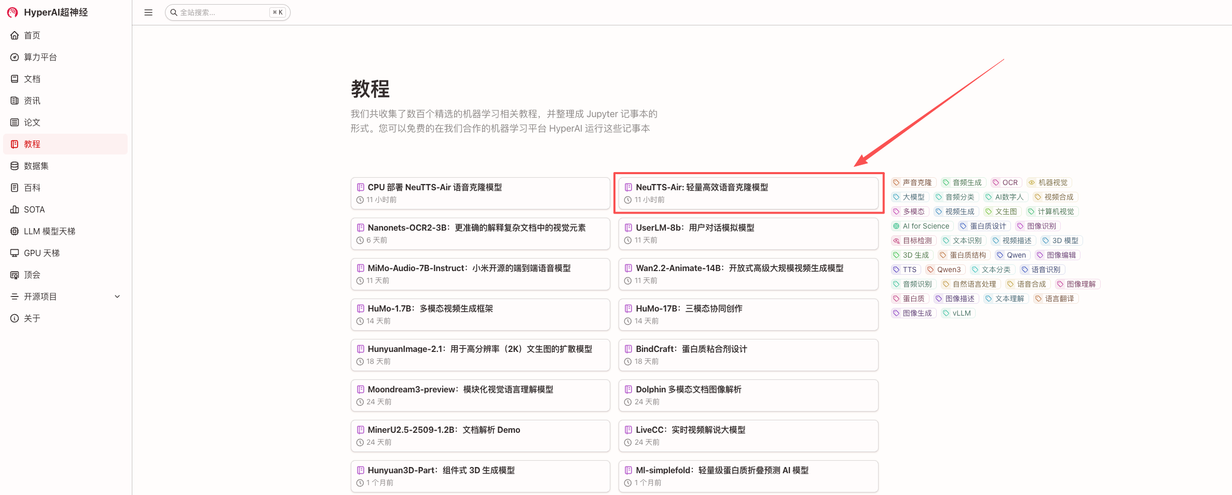Open NeuTTS-Air 轻量高效语音克隆模型 tutorial
The width and height of the screenshot is (1232, 495).
click(748, 193)
